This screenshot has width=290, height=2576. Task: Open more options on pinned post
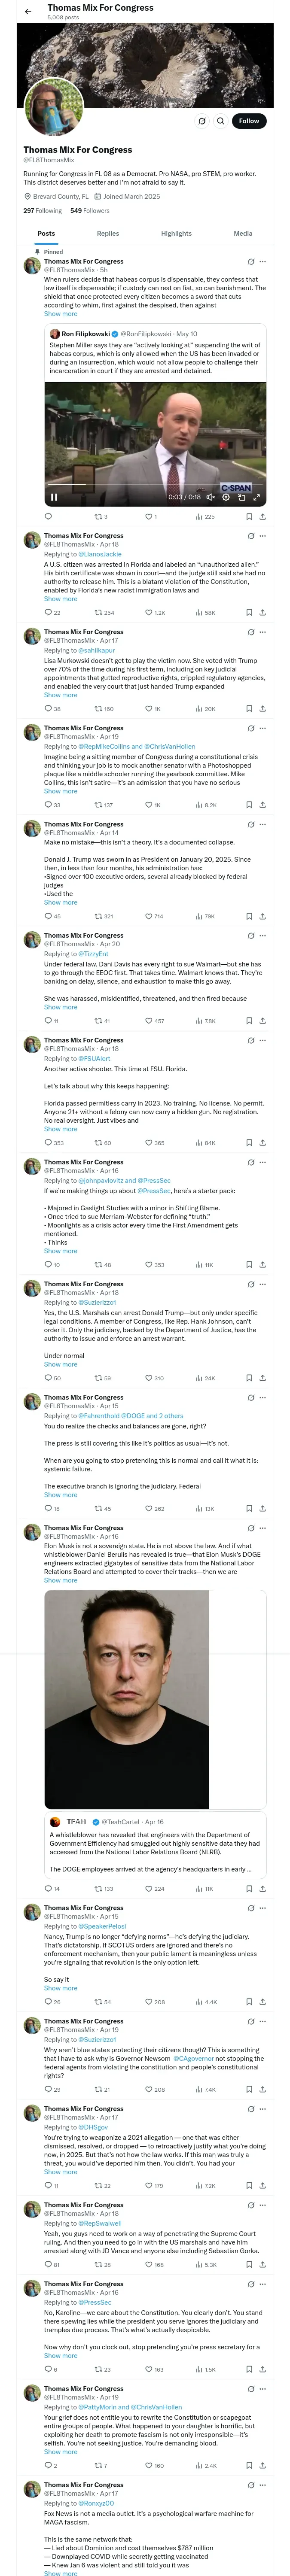263,262
